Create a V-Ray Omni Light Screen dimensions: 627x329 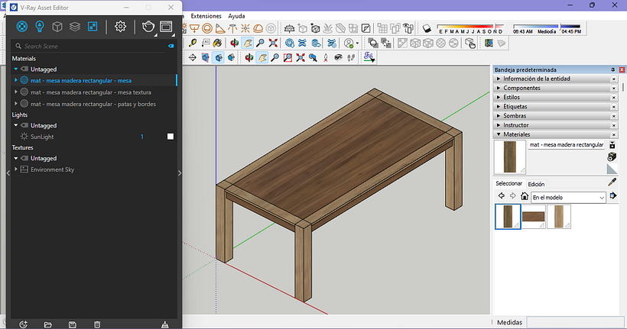coord(245,28)
